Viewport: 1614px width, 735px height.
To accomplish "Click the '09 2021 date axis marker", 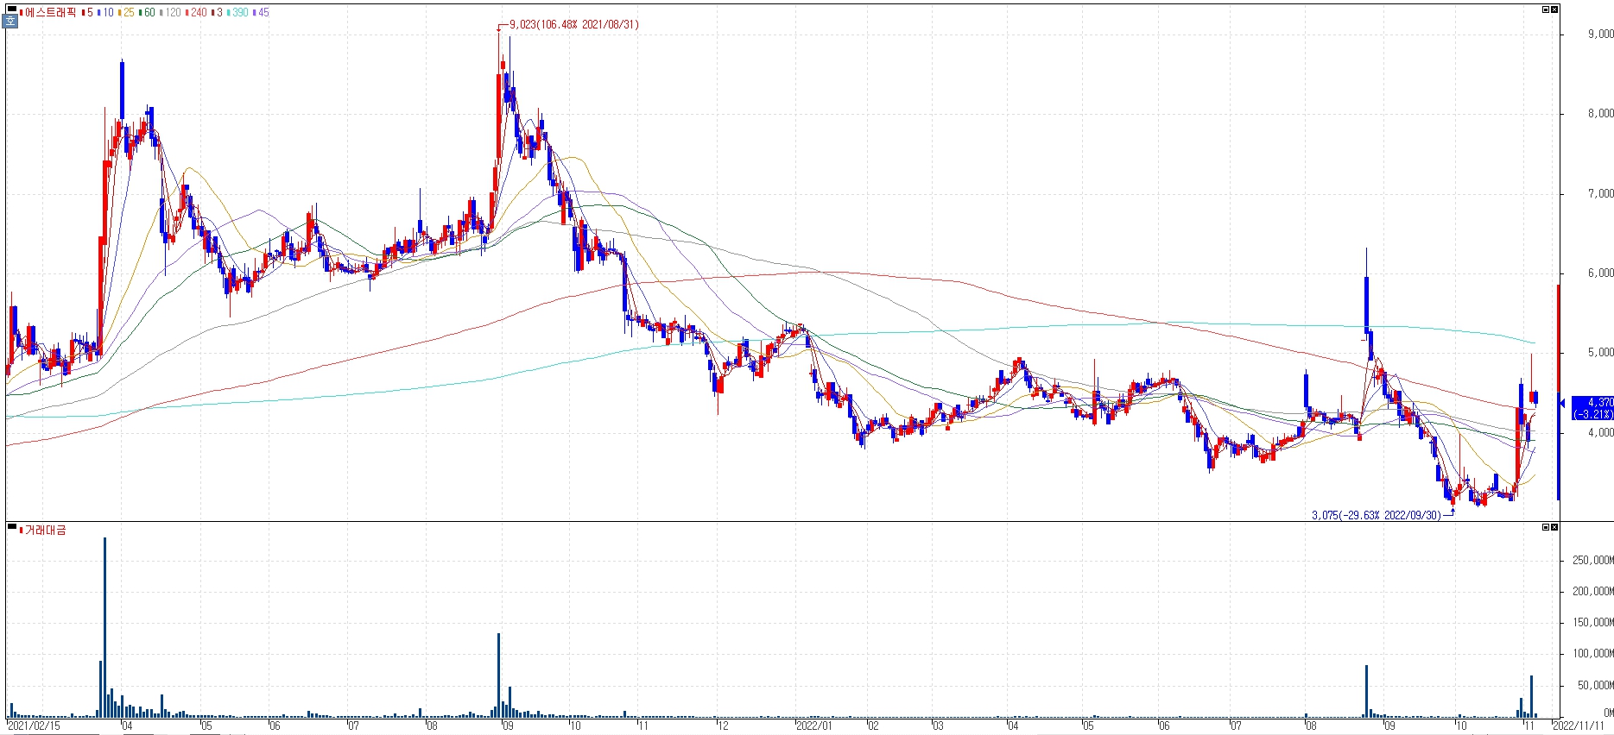I will click(508, 726).
